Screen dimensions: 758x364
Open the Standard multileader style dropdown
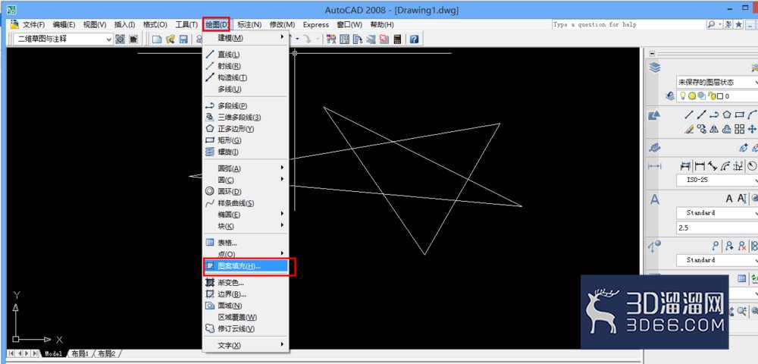(x=717, y=259)
